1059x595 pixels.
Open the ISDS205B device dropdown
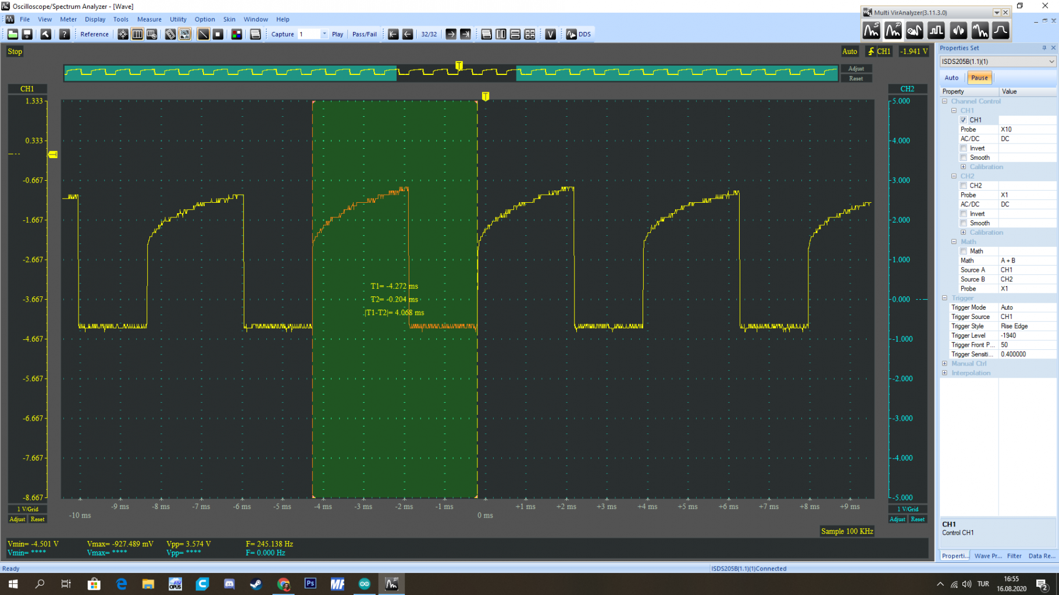point(997,62)
